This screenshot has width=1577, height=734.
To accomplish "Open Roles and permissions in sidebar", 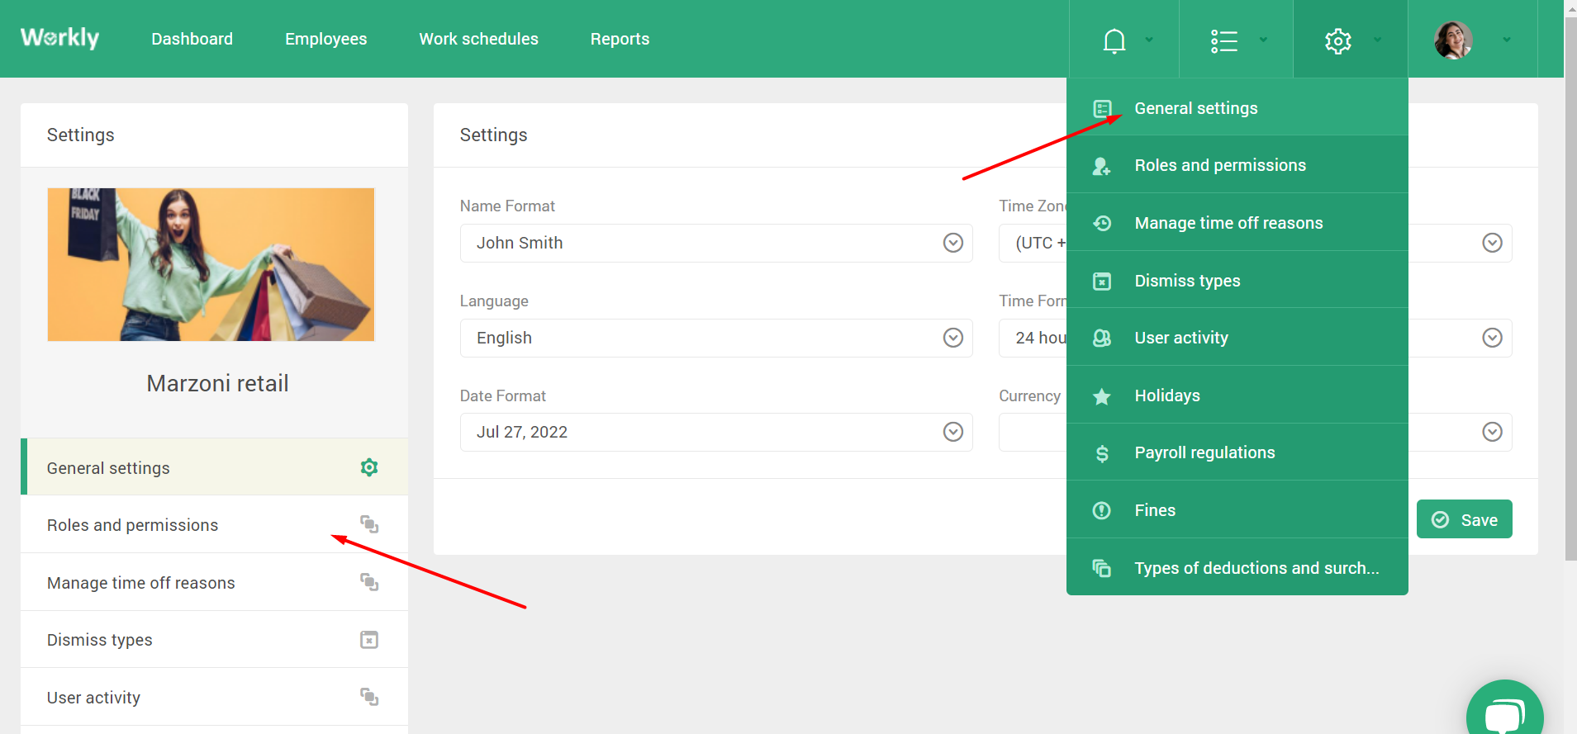I will click(x=215, y=525).
